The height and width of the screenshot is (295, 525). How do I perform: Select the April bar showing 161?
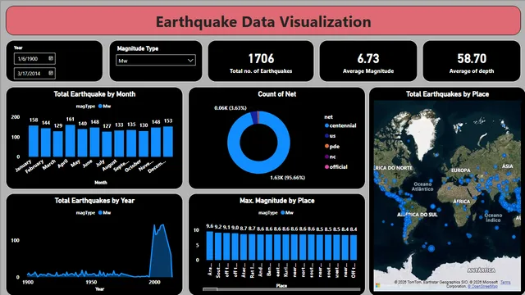[71, 140]
